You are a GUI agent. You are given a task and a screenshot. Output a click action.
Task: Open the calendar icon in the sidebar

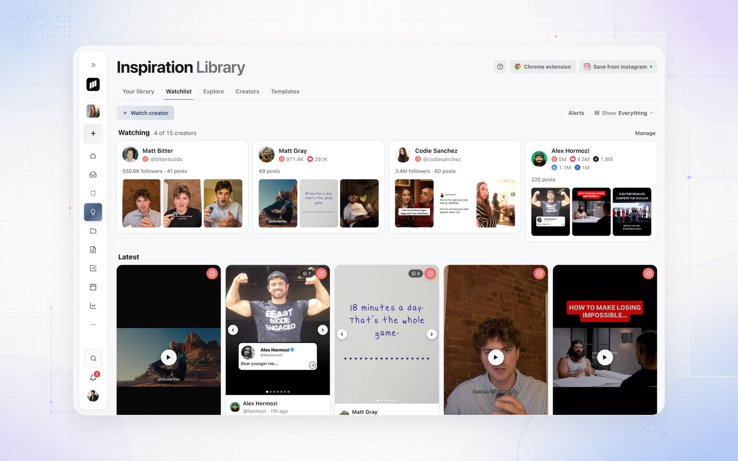click(x=93, y=287)
